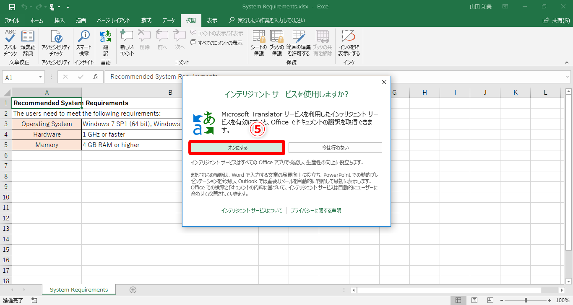Click the 翻訳 translate icon
Screen dimensions: 573x305
click(106, 43)
